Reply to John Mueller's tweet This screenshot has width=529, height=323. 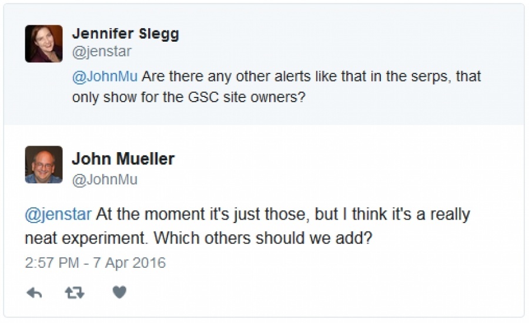[34, 292]
